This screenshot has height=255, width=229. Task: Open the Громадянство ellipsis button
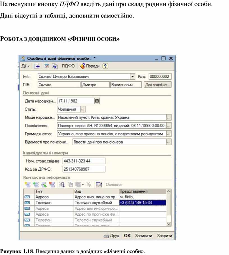pyautogui.click(x=169, y=134)
